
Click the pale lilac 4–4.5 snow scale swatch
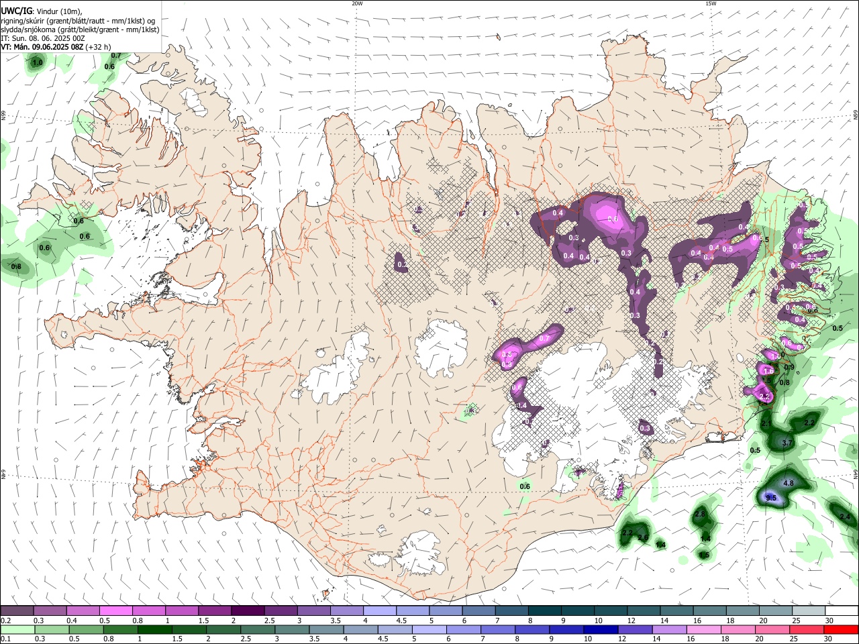(x=379, y=611)
